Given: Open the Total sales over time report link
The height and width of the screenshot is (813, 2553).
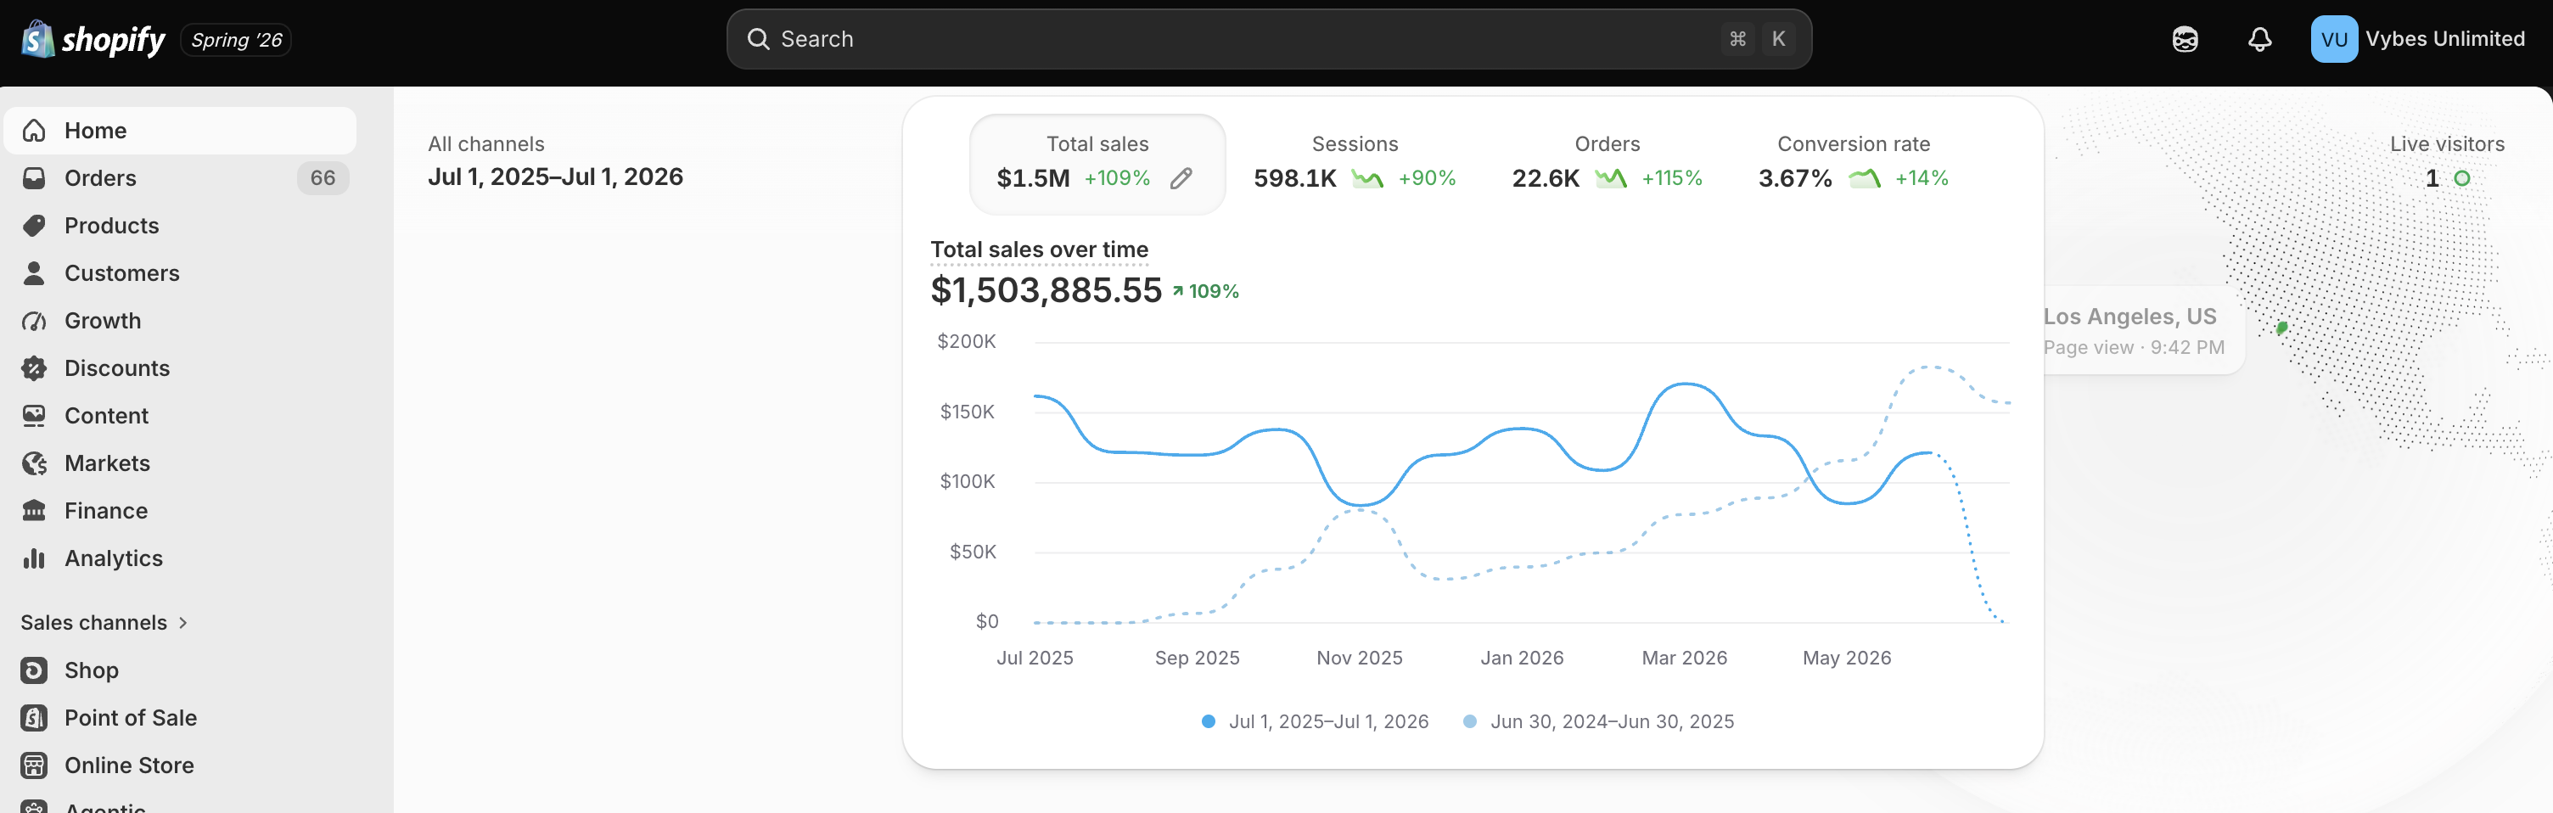Looking at the screenshot, I should (x=1039, y=250).
